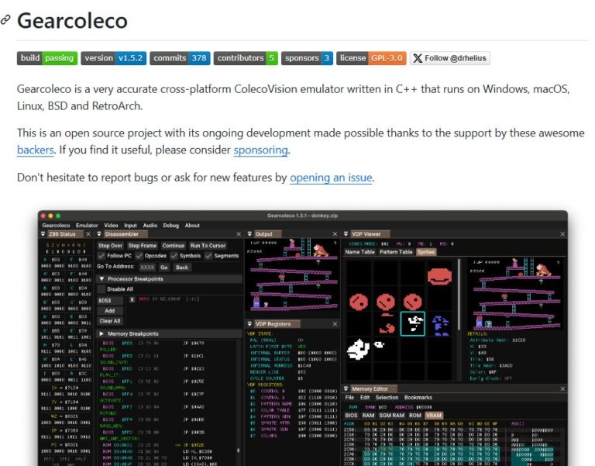The width and height of the screenshot is (595, 466).
Task: Open the Selection menu in Memory Editor
Action: point(387,398)
